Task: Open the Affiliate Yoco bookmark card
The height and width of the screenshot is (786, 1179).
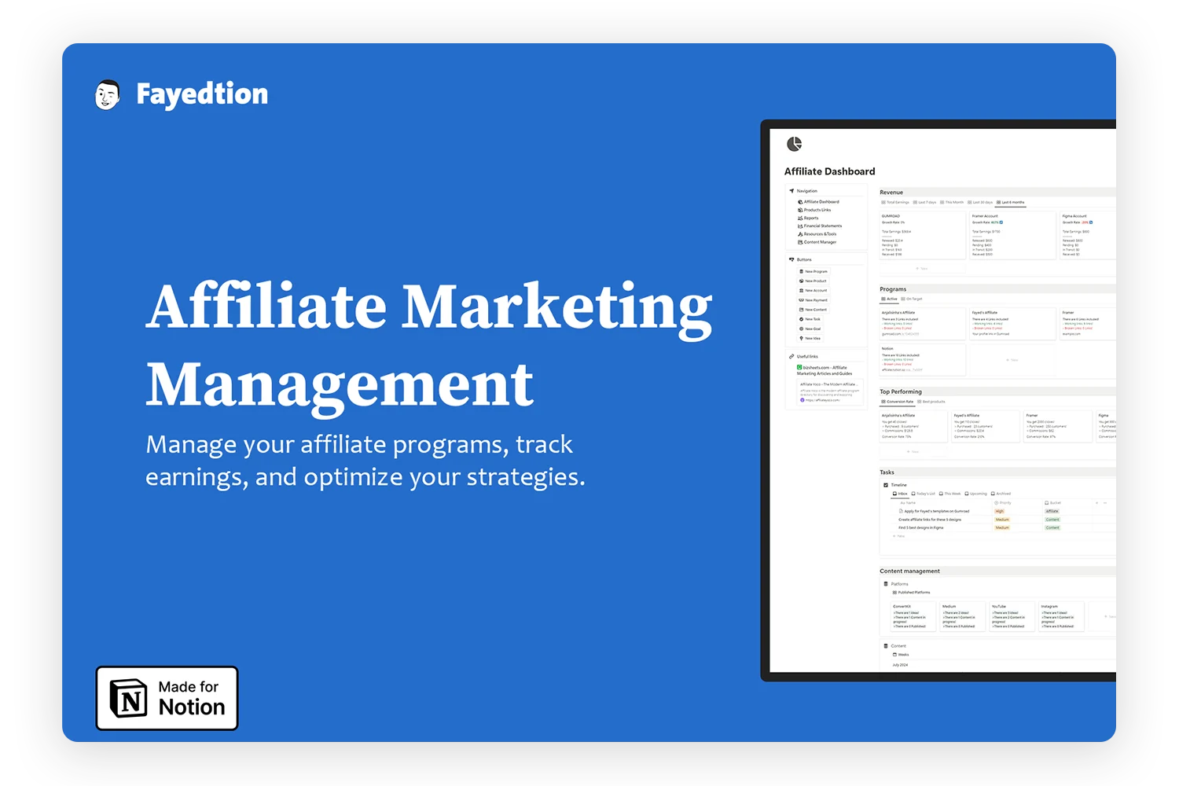Action: point(830,393)
